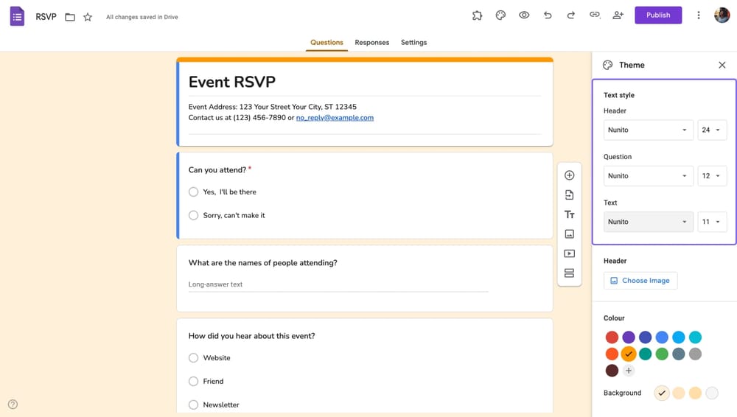Preview the form with eye icon

524,15
